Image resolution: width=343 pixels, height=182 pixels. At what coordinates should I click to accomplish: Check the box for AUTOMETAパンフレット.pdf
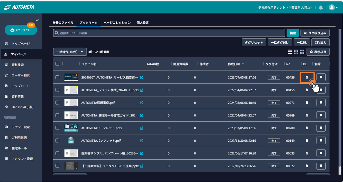(x=57, y=140)
